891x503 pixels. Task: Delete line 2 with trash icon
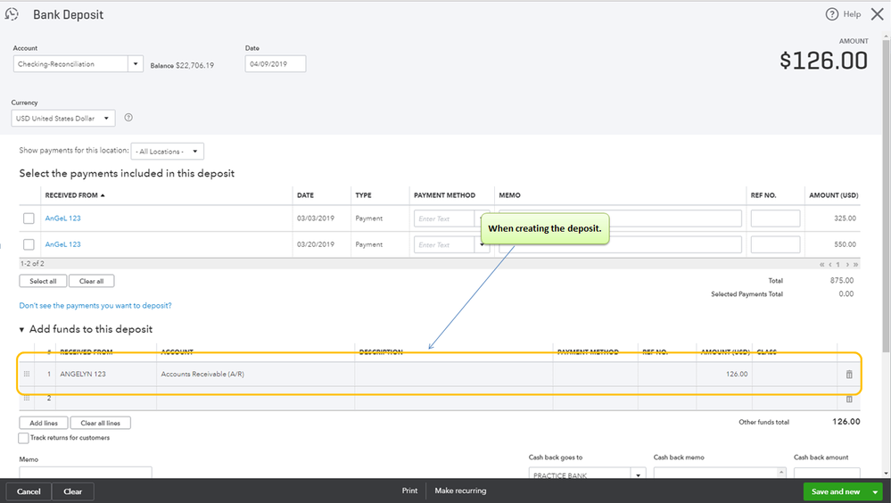[849, 399]
